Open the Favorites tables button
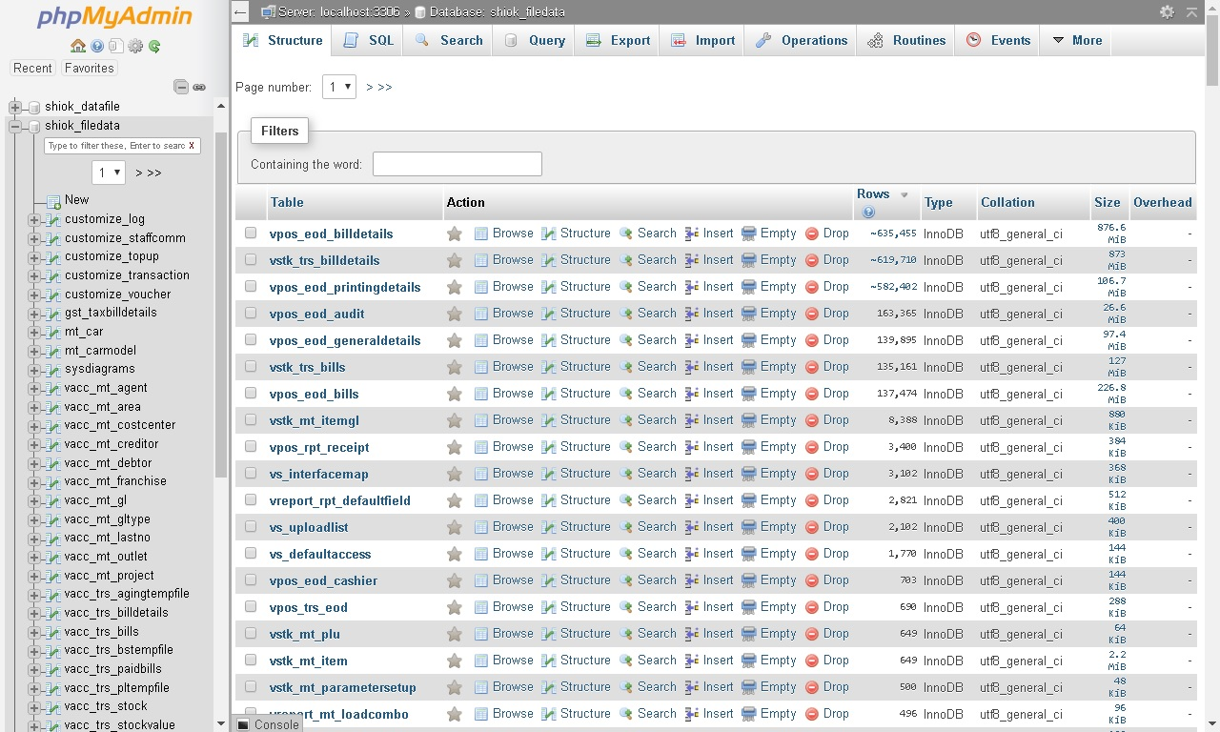The image size is (1220, 732). (89, 68)
